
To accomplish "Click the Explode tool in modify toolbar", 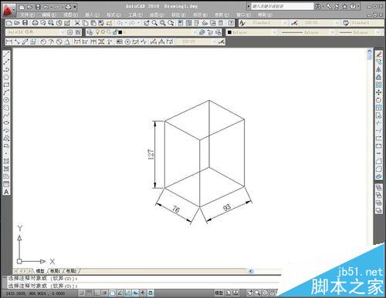I will [x=378, y=176].
